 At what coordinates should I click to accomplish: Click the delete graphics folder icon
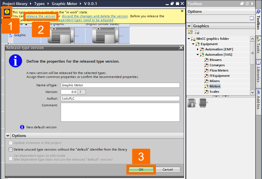click(197, 32)
